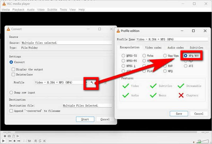212x144 pixels.
Task: Open the Help menu
Action: point(82,10)
